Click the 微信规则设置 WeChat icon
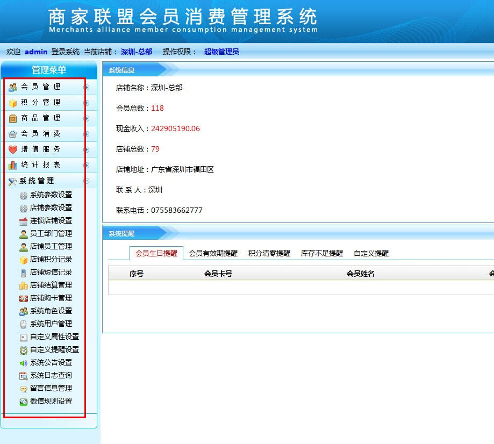Viewport: 494px width, 444px height. pyautogui.click(x=23, y=402)
